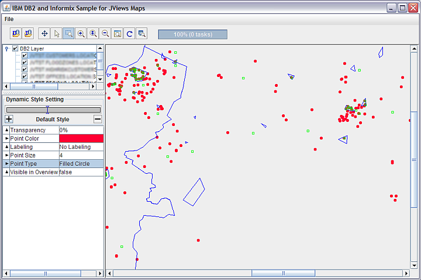Collapse the DB2 Layer tree node handle
This screenshot has width=421, height=280.
[x=6, y=49]
